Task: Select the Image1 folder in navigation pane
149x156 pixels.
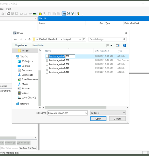Action: pyautogui.click(x=25, y=51)
